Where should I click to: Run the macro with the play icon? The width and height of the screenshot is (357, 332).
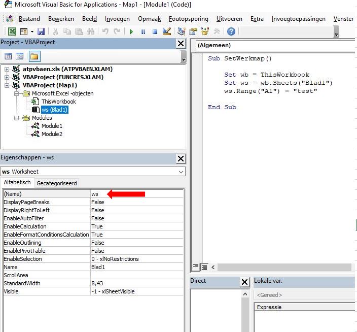(x=131, y=32)
